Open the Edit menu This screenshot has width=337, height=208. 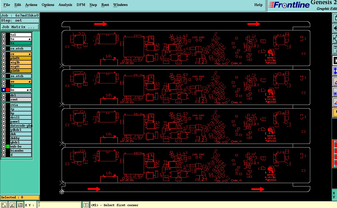pos(18,5)
